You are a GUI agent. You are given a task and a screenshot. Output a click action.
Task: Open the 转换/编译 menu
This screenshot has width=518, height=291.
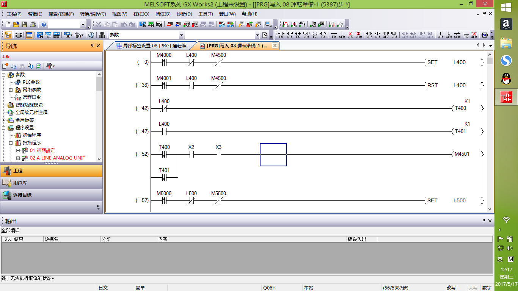pos(93,14)
